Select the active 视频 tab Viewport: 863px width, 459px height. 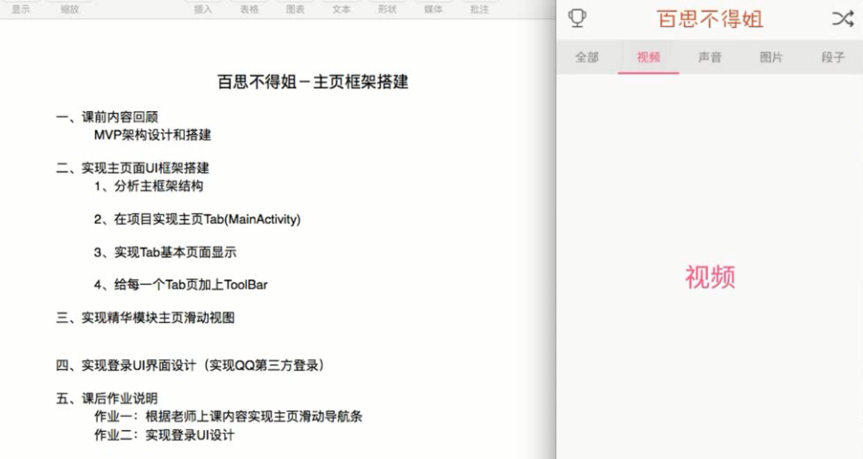(x=647, y=57)
